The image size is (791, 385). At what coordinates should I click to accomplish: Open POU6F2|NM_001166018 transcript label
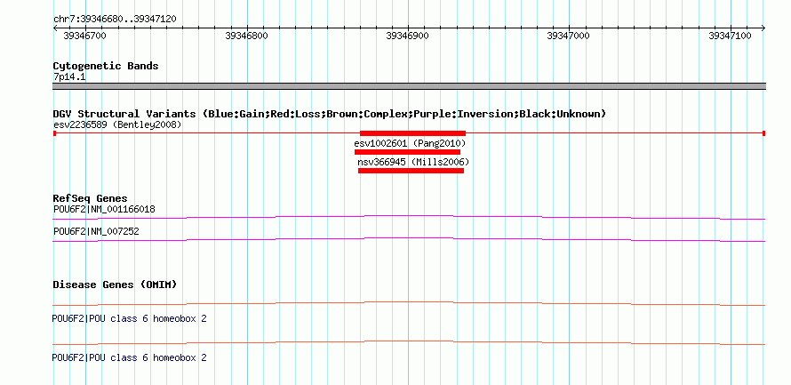[x=104, y=210]
